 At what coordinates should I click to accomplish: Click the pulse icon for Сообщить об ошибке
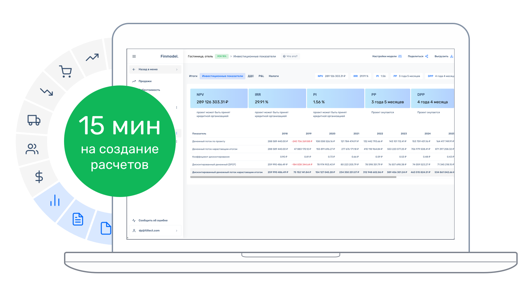click(134, 220)
